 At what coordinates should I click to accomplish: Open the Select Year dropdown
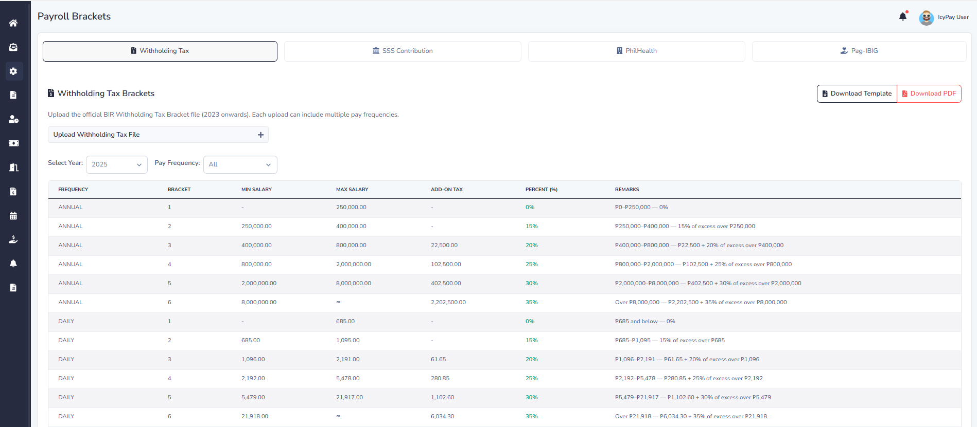117,164
